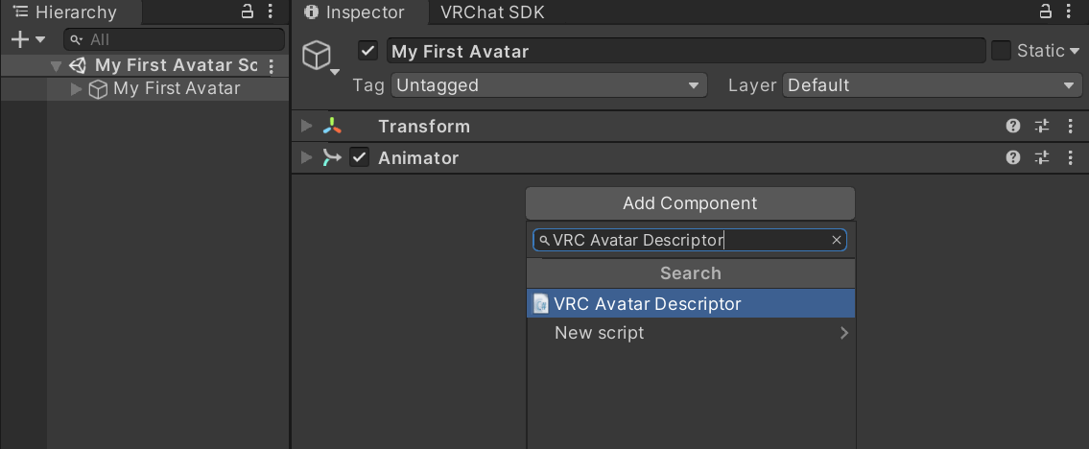This screenshot has height=449, width=1089.
Task: Disable the Animator component checkbox
Action: (x=360, y=158)
